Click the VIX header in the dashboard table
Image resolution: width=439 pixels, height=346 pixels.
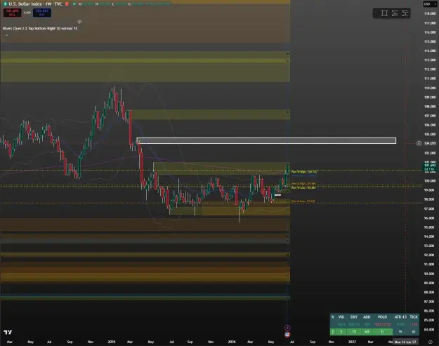(x=341, y=317)
